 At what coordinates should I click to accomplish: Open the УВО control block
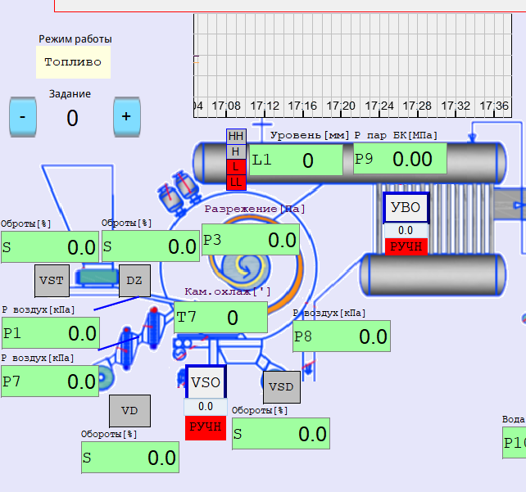(406, 207)
